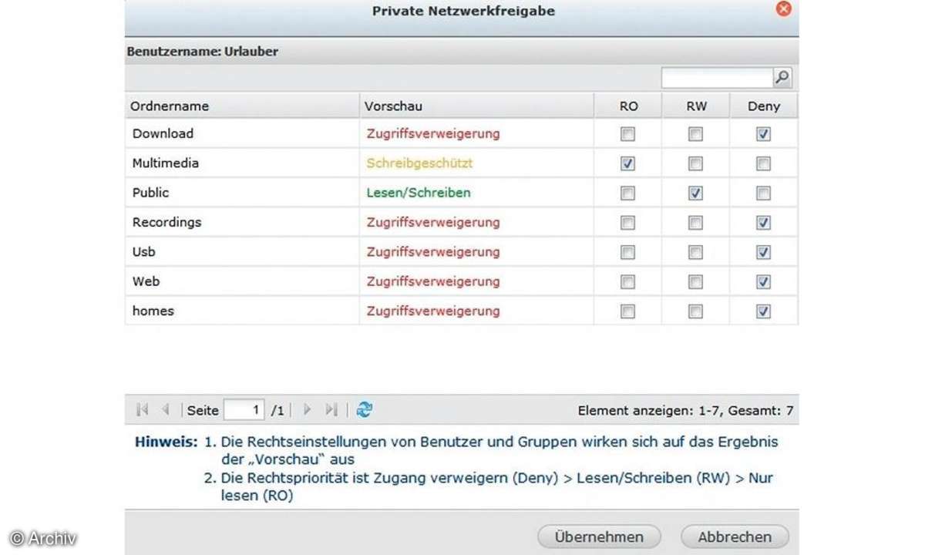Check Deny for Public folder
Viewport: 925px width, 555px height.
click(x=763, y=193)
